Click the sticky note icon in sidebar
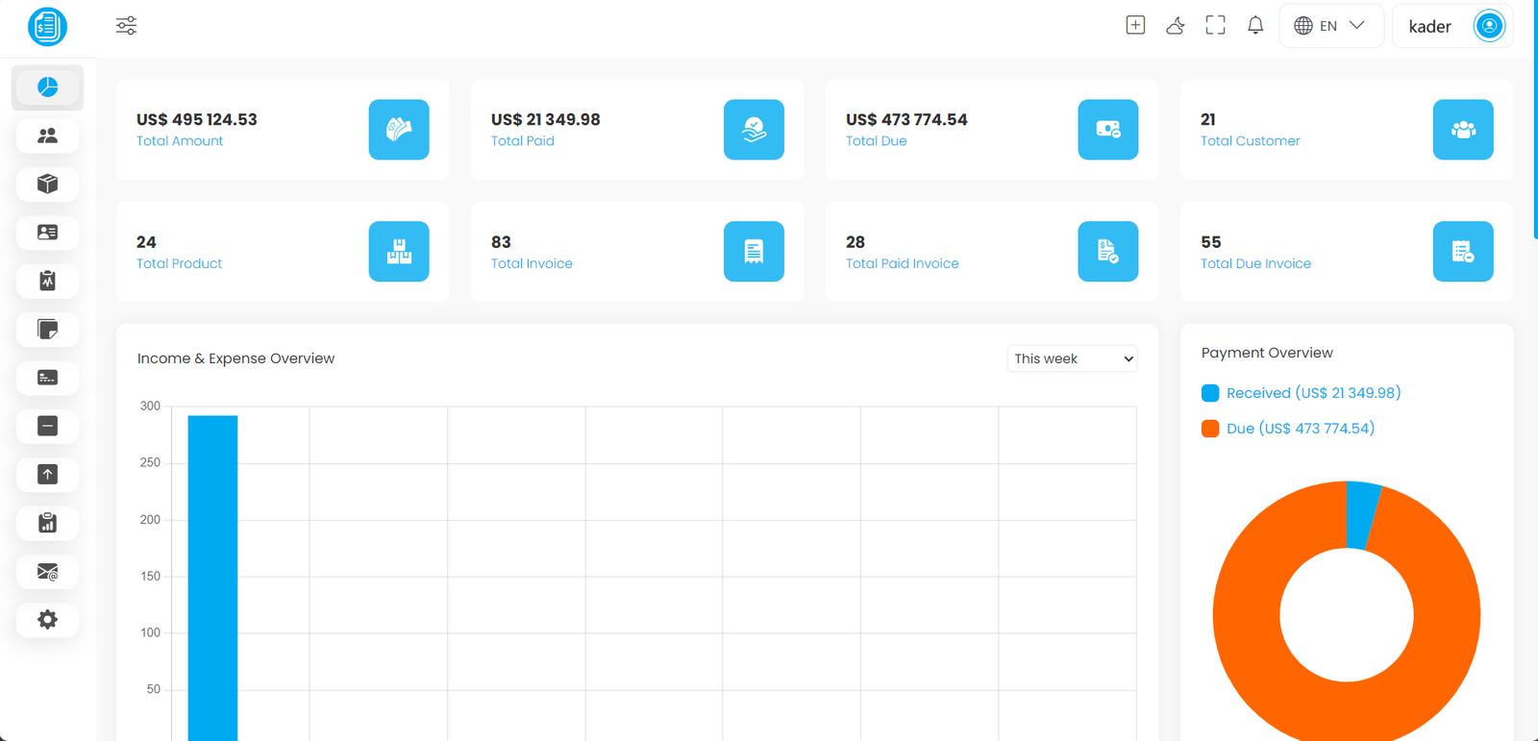This screenshot has width=1538, height=741. [x=47, y=330]
